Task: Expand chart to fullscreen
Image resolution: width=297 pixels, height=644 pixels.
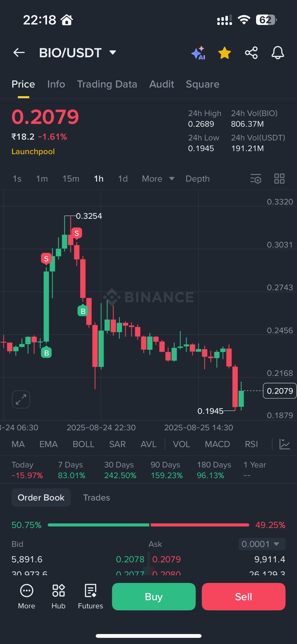Action: [21, 399]
